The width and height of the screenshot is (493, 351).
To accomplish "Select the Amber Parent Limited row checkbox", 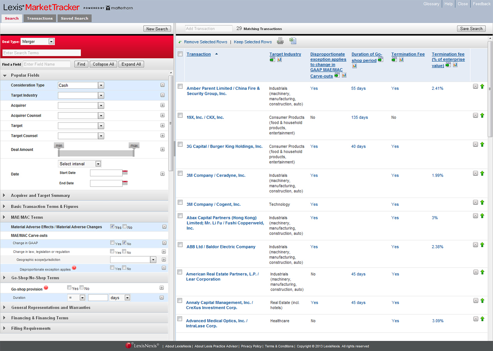I will 180,87.
